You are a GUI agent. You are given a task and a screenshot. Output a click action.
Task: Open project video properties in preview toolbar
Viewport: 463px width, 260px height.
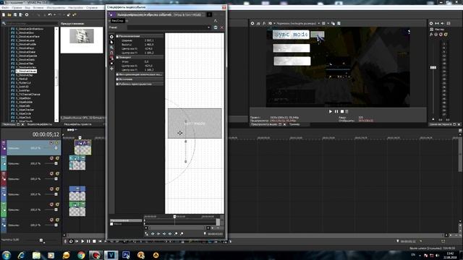[x=252, y=23]
